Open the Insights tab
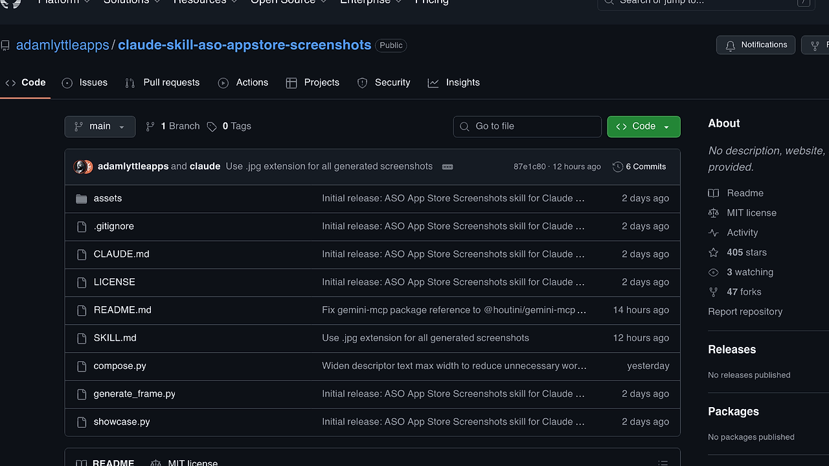Image resolution: width=829 pixels, height=466 pixels. point(454,82)
